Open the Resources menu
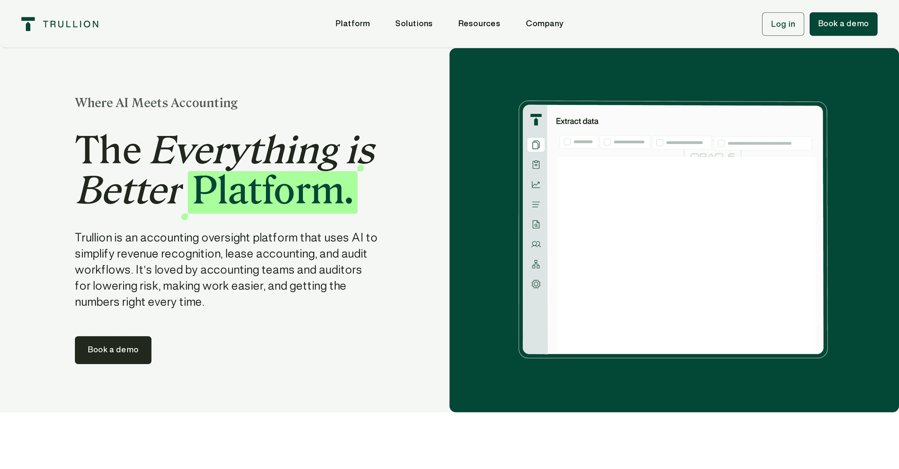Screen dimensions: 899x469 (479, 23)
